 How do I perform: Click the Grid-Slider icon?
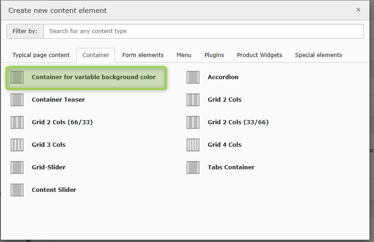pos(17,167)
